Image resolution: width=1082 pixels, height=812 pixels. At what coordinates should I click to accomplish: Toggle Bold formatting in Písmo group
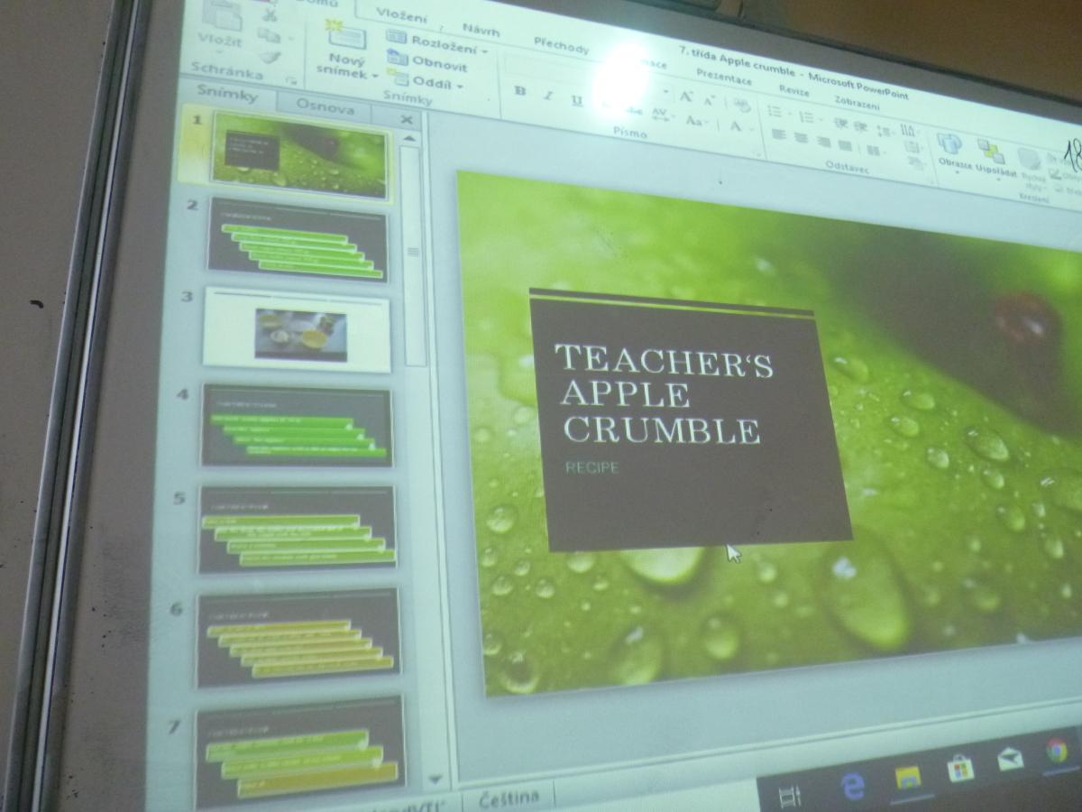519,90
